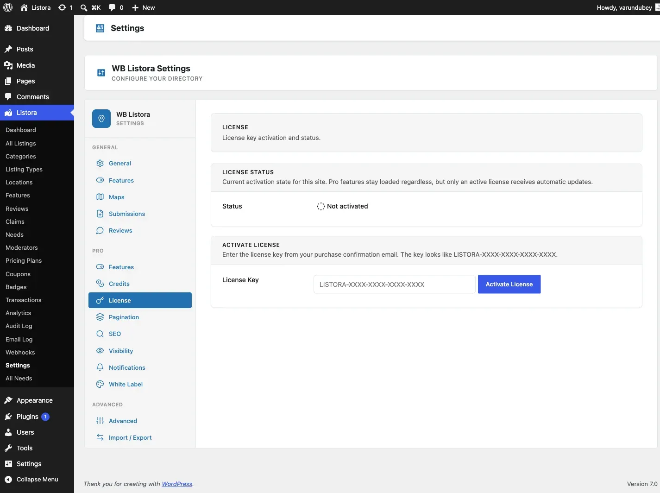
Task: Click the Posts pushpin icon
Action: 8,49
